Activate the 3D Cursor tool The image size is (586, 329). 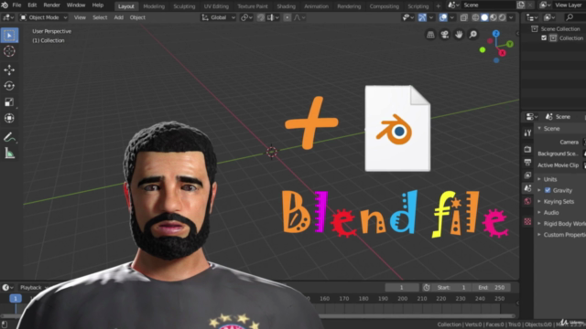(x=9, y=51)
